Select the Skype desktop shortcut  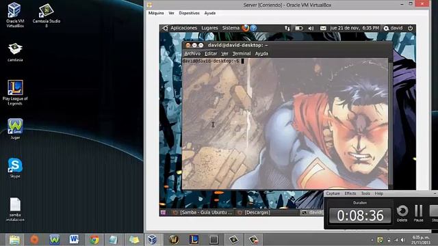[x=15, y=168]
